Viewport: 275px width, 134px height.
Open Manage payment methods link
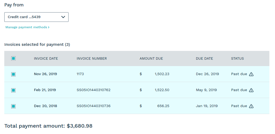(26, 27)
